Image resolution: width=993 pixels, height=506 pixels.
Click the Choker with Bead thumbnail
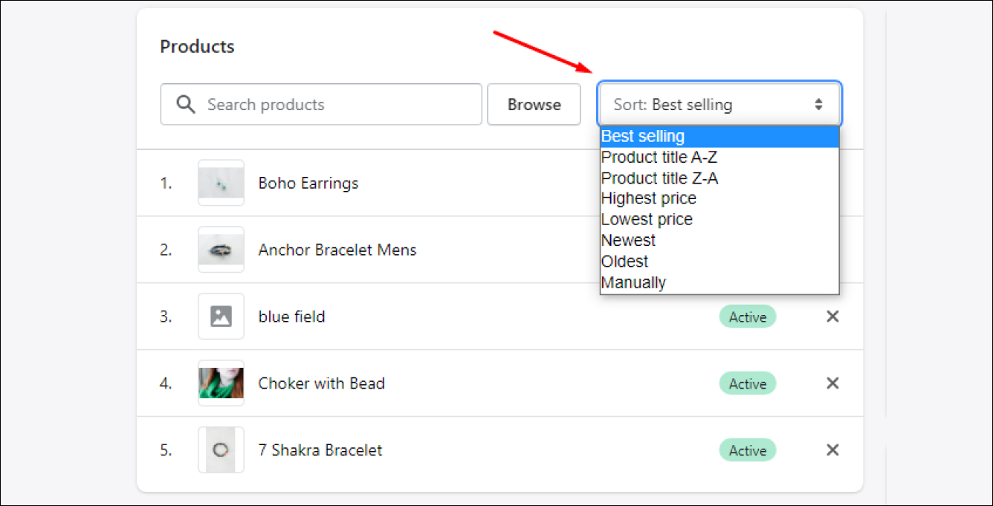tap(221, 383)
